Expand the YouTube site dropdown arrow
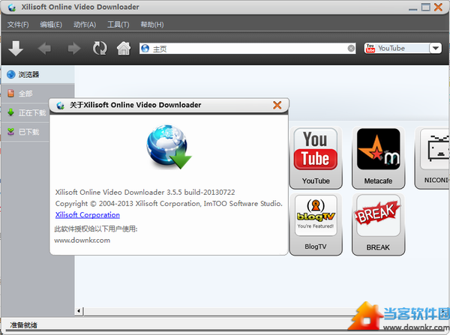The width and height of the screenshot is (450, 335). coord(435,48)
